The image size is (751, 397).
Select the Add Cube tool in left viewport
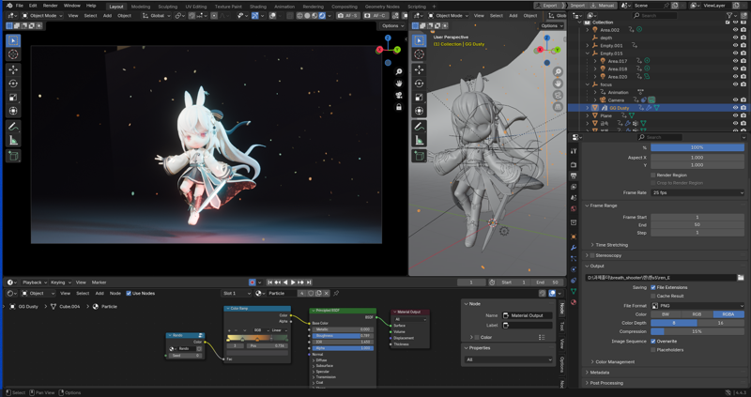click(x=13, y=156)
